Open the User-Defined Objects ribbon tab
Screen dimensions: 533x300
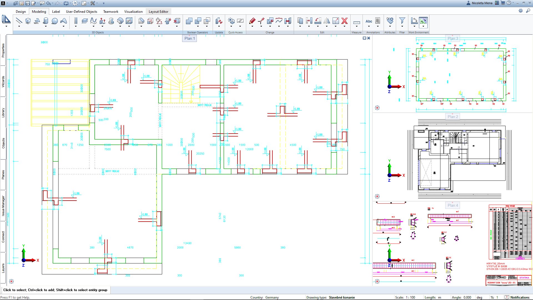coord(81,12)
